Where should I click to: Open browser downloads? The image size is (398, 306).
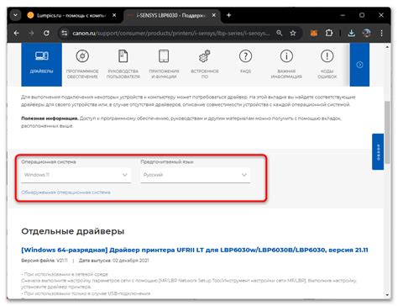[x=351, y=33]
